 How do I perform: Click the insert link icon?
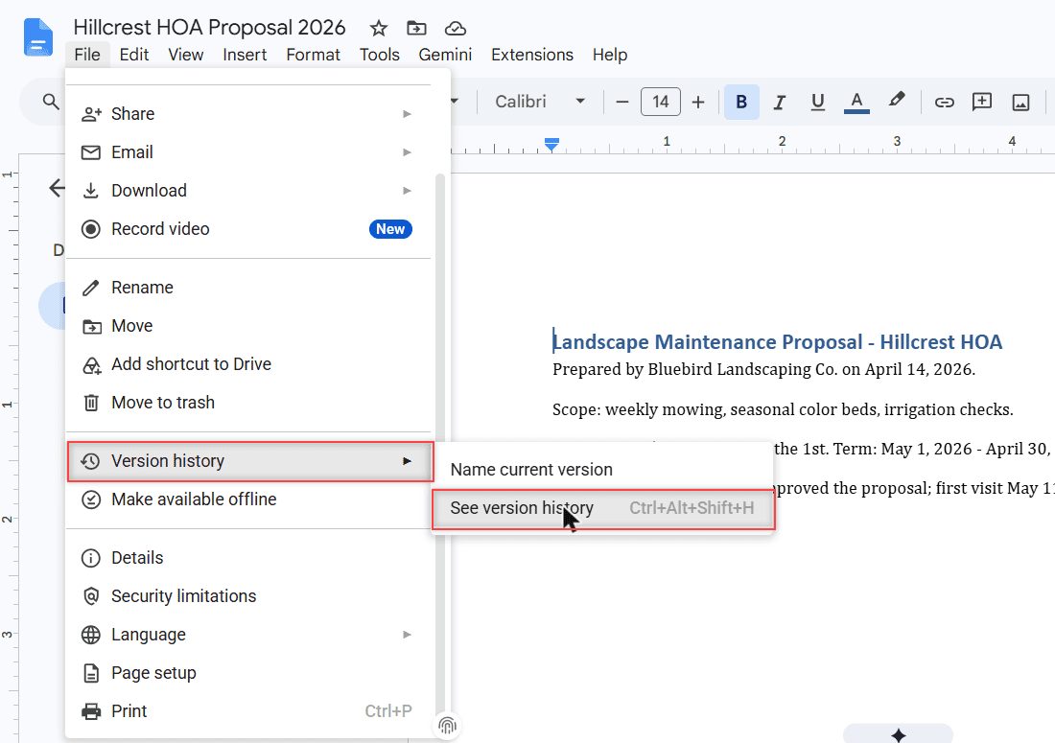(x=944, y=102)
